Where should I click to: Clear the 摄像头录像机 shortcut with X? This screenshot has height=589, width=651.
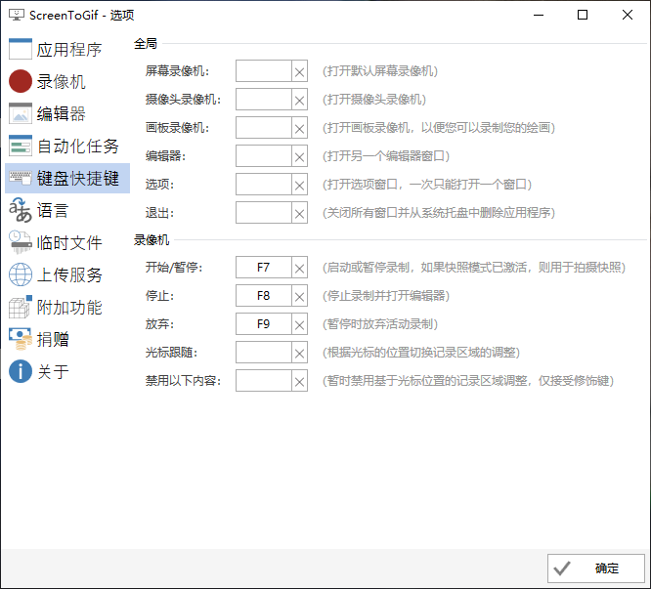point(299,100)
